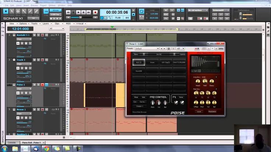
Task: Enable Read automation on Track 3
Action: pos(18,68)
